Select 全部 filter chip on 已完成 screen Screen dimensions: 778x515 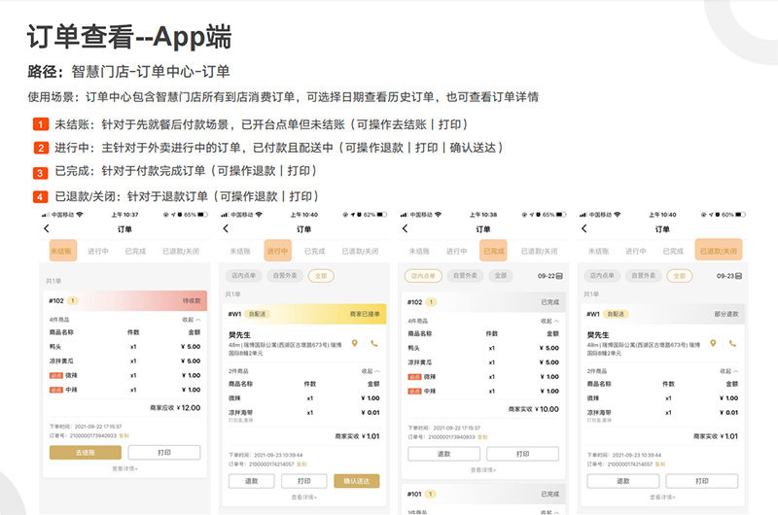(501, 276)
